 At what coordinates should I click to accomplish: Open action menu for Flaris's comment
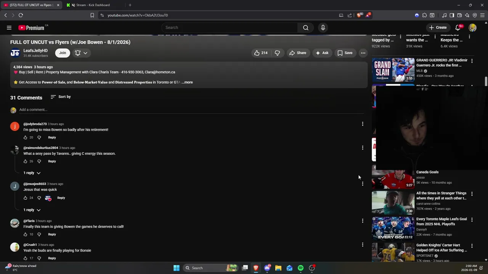point(363,221)
